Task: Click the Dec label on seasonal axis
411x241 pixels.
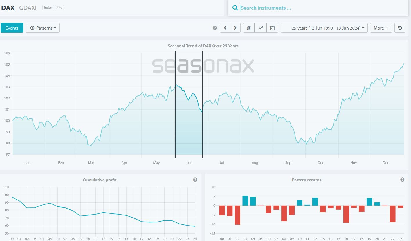Action: (x=386, y=163)
